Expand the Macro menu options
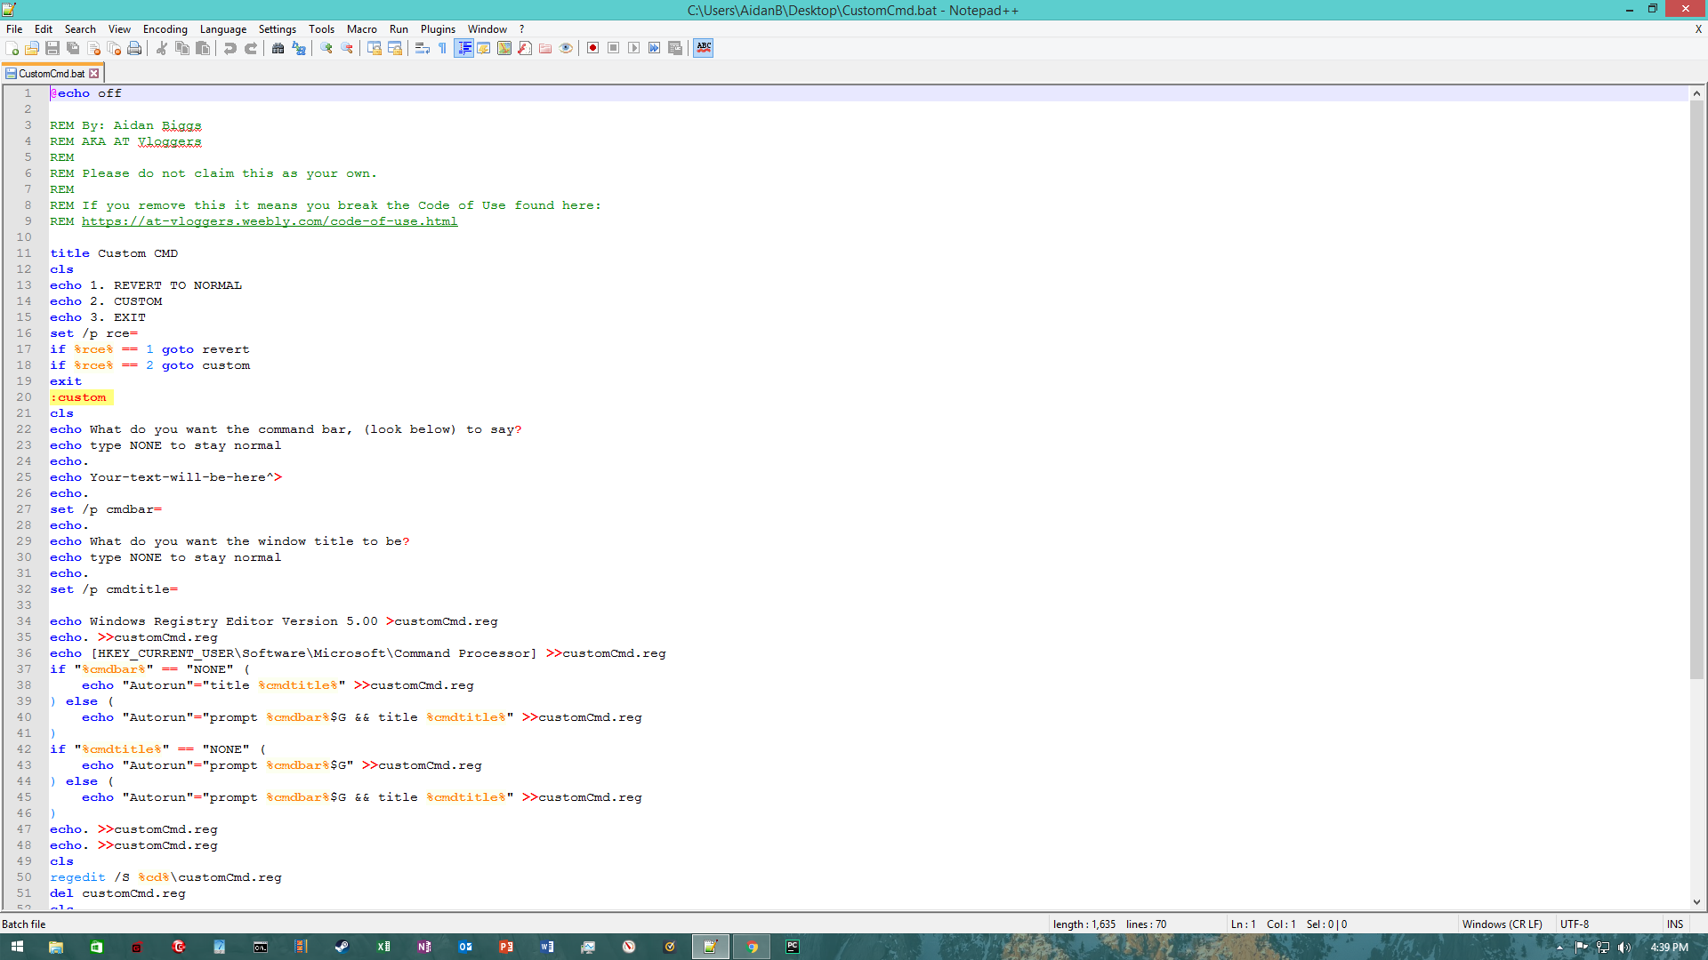The height and width of the screenshot is (960, 1708). (359, 28)
